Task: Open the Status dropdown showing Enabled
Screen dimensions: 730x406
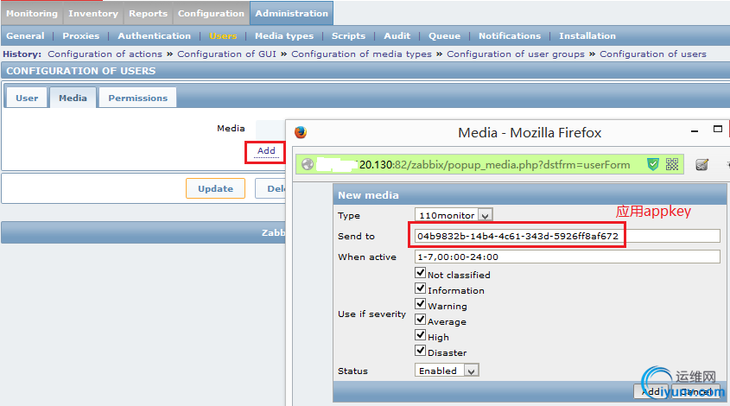Action: tap(447, 371)
